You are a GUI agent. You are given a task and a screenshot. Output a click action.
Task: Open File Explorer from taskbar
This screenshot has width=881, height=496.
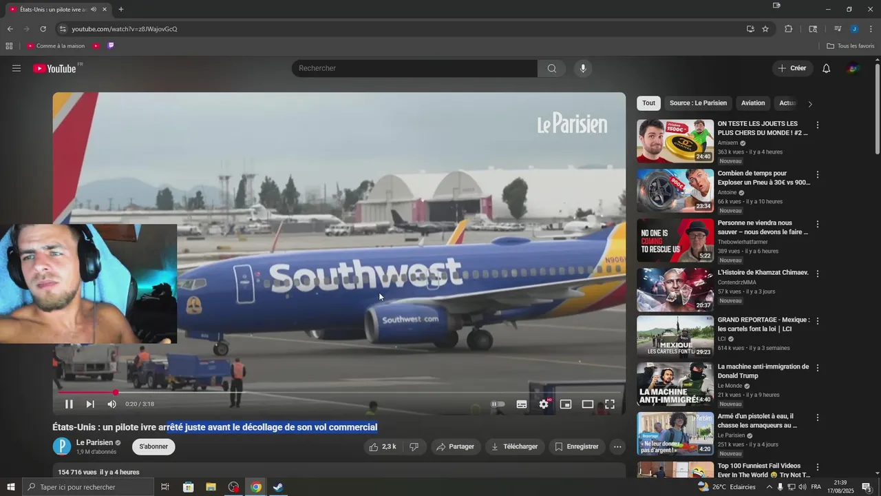[211, 487]
